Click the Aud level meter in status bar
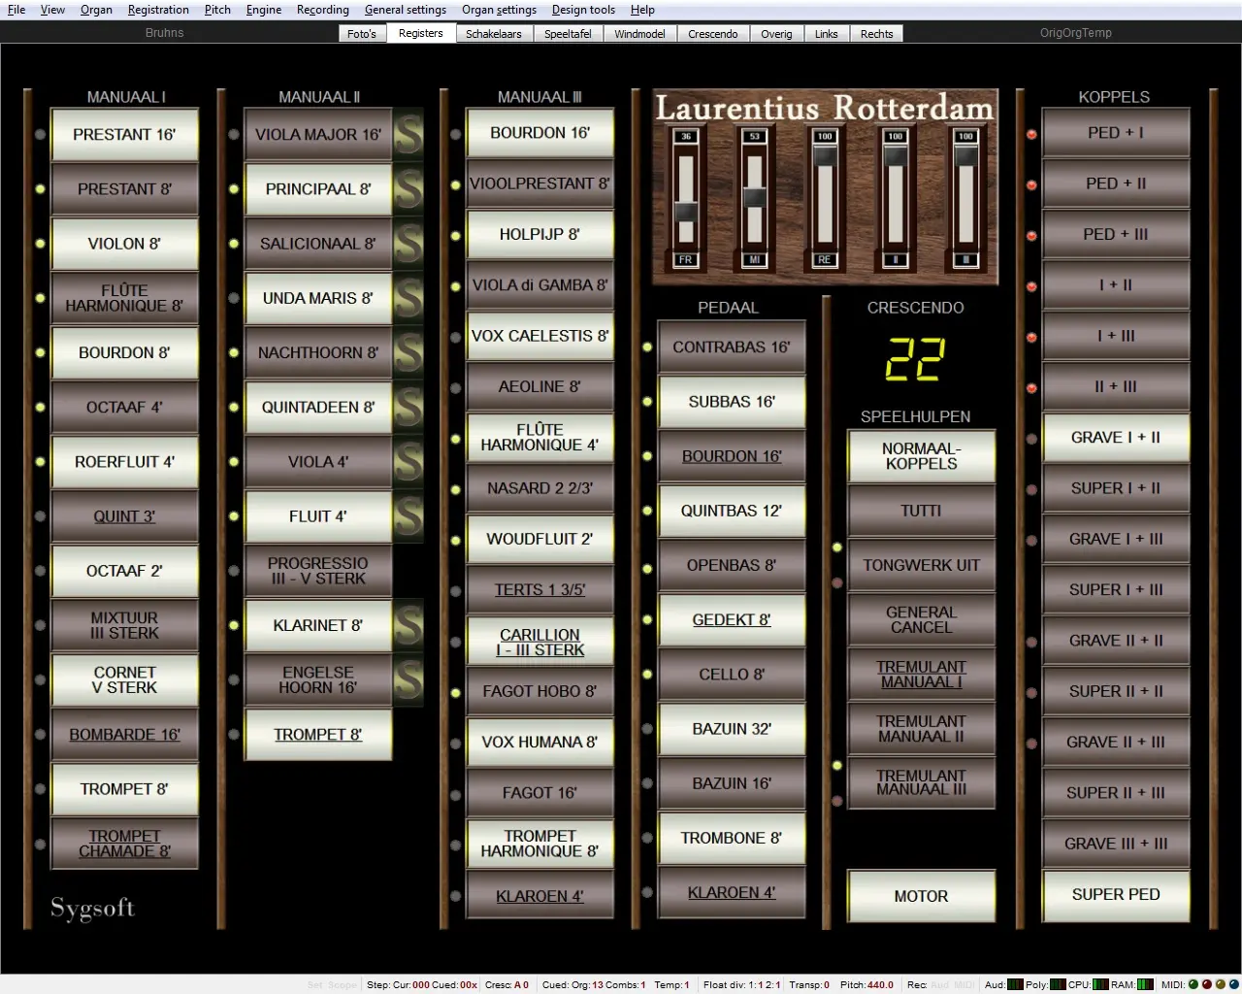The width and height of the screenshot is (1242, 994). click(1015, 984)
